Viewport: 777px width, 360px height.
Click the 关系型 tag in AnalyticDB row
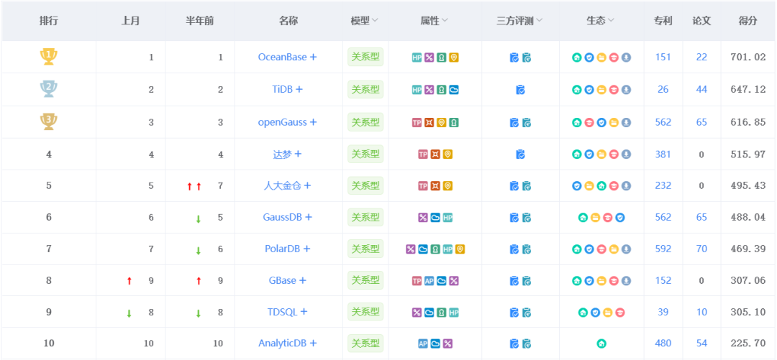(x=365, y=343)
